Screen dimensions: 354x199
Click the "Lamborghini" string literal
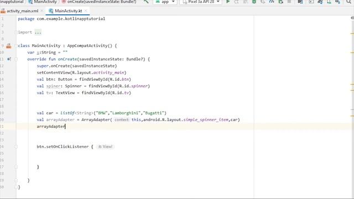(126, 113)
